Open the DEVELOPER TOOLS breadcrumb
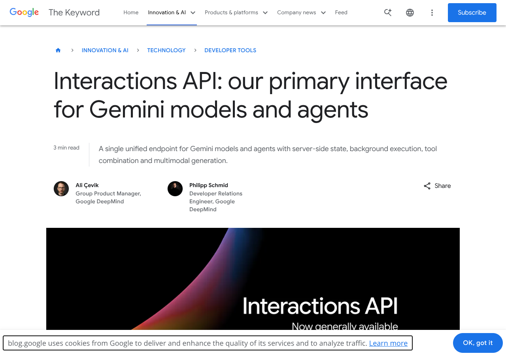The height and width of the screenshot is (356, 506). click(x=230, y=50)
